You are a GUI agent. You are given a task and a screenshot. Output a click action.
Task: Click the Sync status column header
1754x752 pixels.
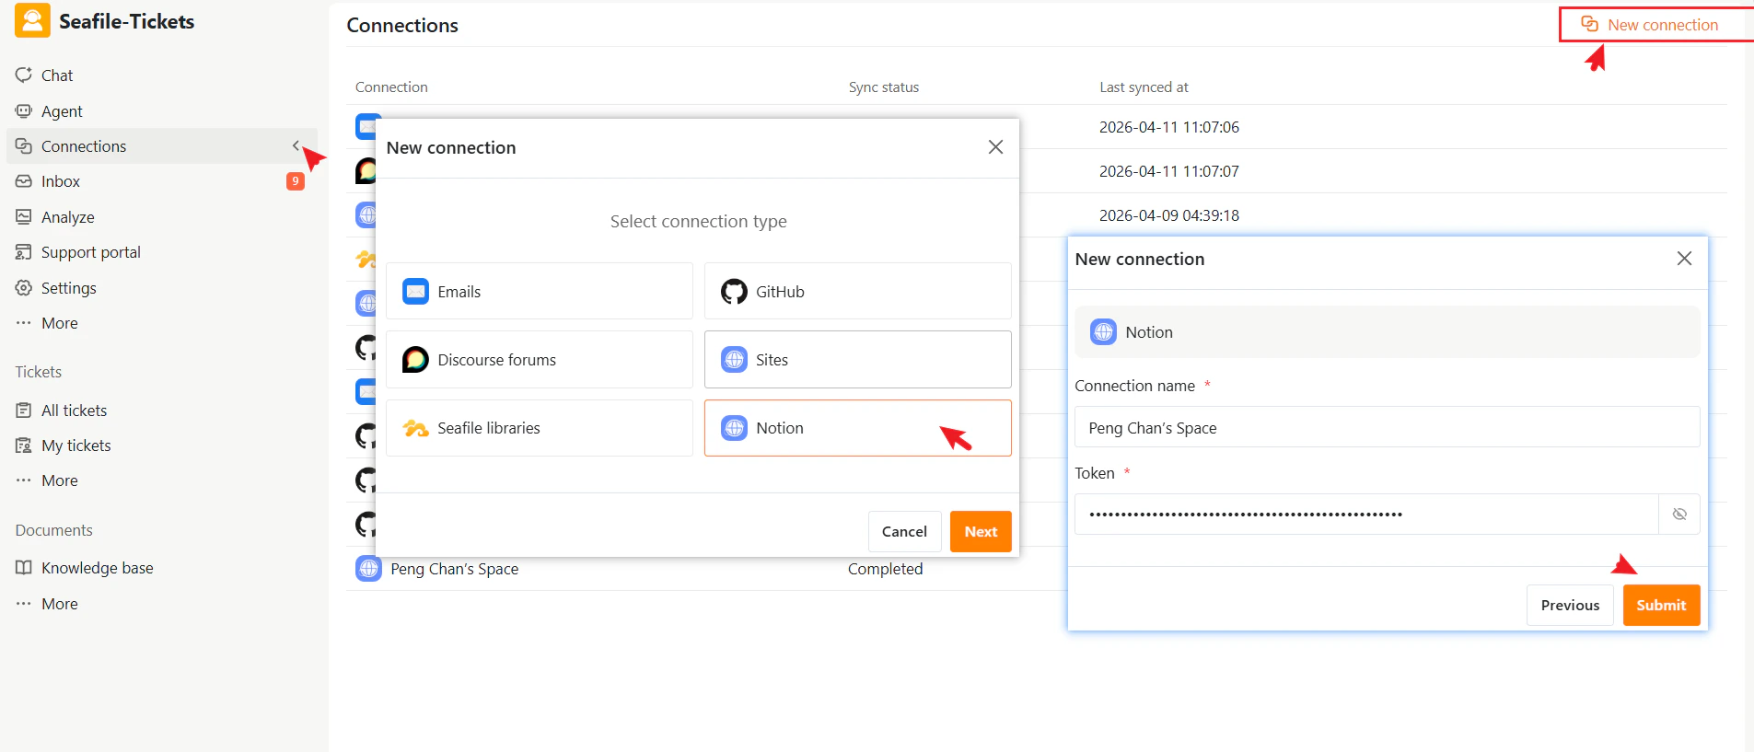(x=884, y=87)
